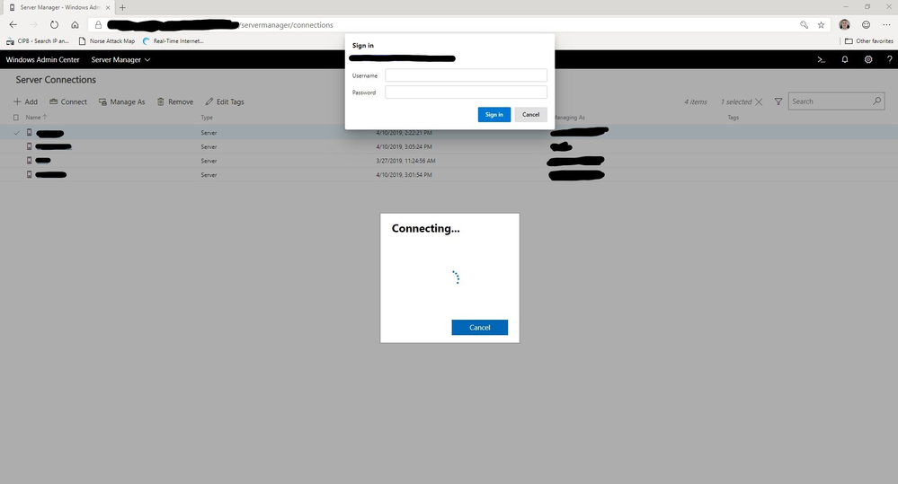Sort by the Name column header
Screen dimensions: 898x484
point(36,118)
